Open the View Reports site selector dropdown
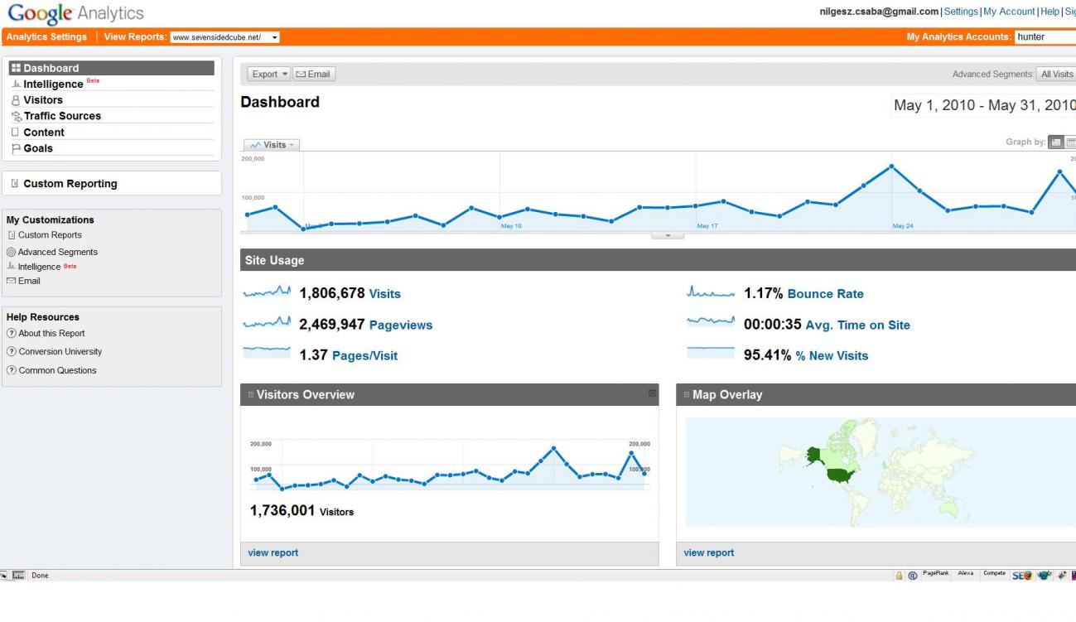This screenshot has height=622, width=1076. tap(224, 37)
